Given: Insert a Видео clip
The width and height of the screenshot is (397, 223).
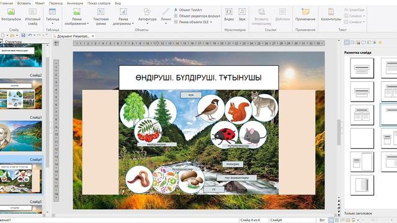Looking at the screenshot, I should tap(229, 15).
